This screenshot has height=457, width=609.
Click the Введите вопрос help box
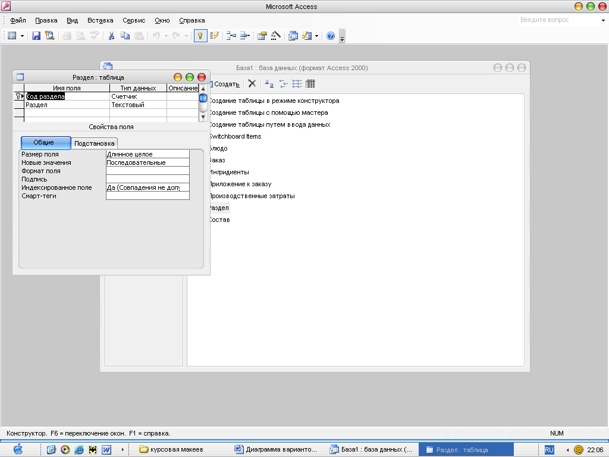pyautogui.click(x=559, y=20)
